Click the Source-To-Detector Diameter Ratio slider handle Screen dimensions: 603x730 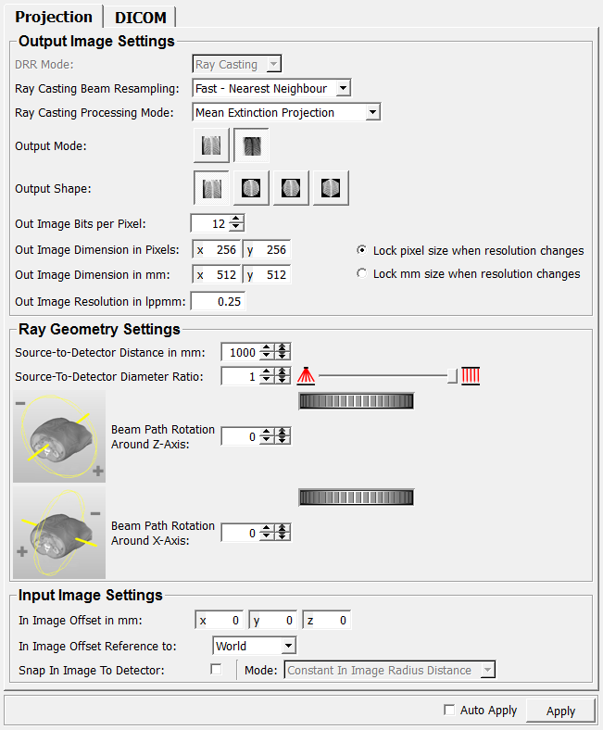452,375
